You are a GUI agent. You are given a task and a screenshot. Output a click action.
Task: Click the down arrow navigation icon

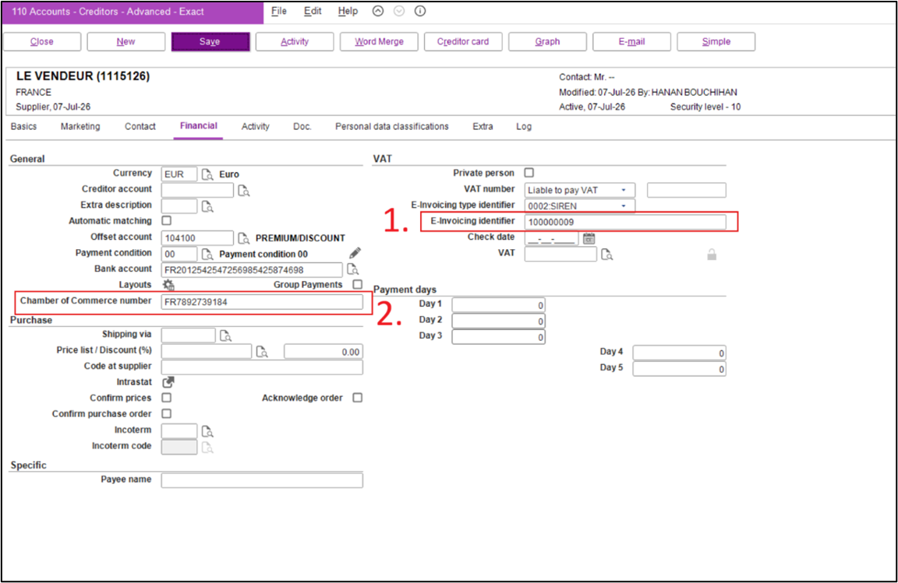tap(399, 11)
